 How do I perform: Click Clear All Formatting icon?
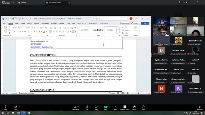coord(46,28)
